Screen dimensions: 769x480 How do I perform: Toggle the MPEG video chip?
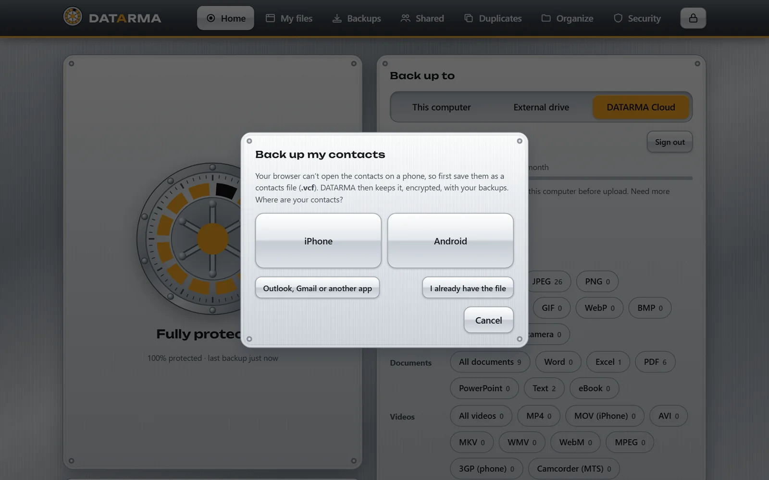(630, 442)
